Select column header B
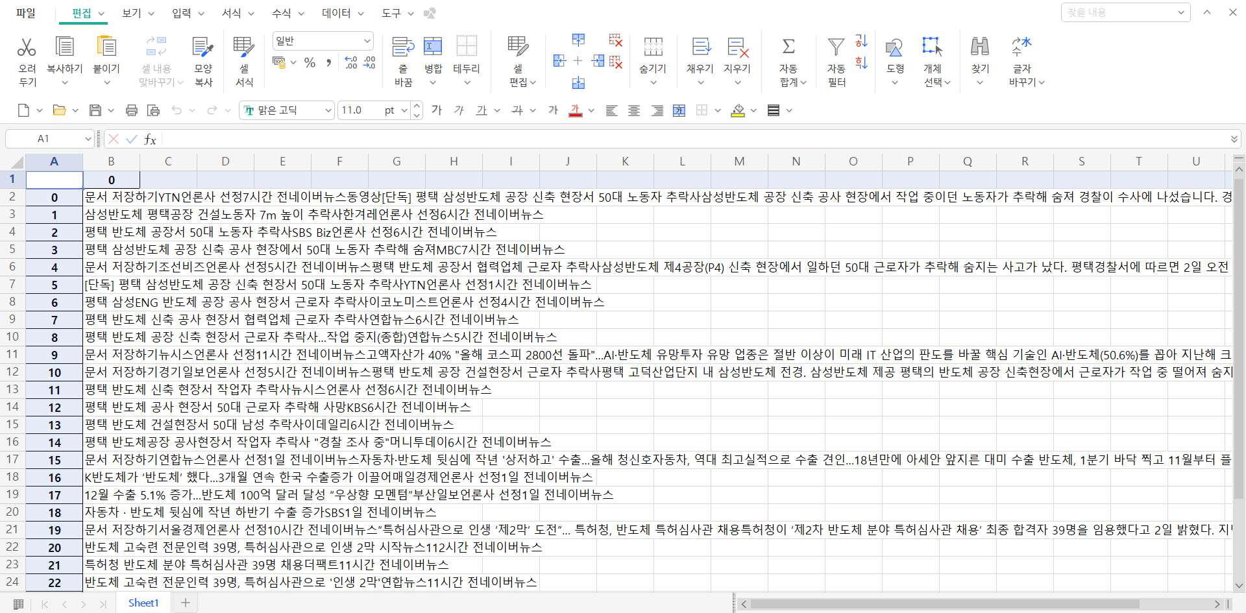Screen dimensions: 1246x613 (111, 162)
